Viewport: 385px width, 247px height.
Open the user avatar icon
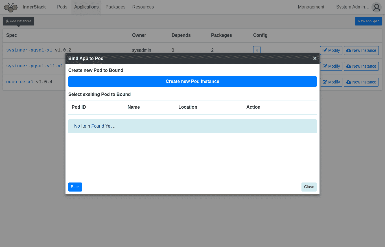377,7
